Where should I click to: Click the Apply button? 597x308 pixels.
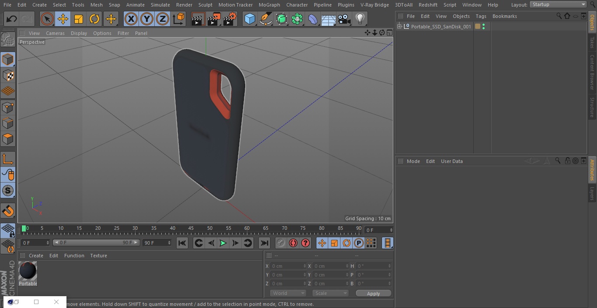(373, 294)
